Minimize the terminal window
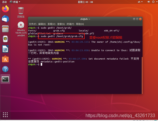The image size is (158, 121). 134,19
